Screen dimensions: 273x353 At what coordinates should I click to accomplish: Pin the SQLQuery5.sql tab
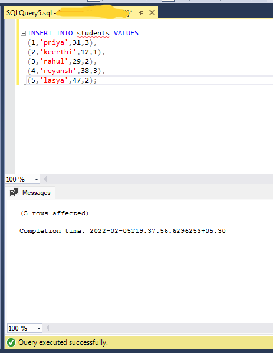click(x=142, y=12)
